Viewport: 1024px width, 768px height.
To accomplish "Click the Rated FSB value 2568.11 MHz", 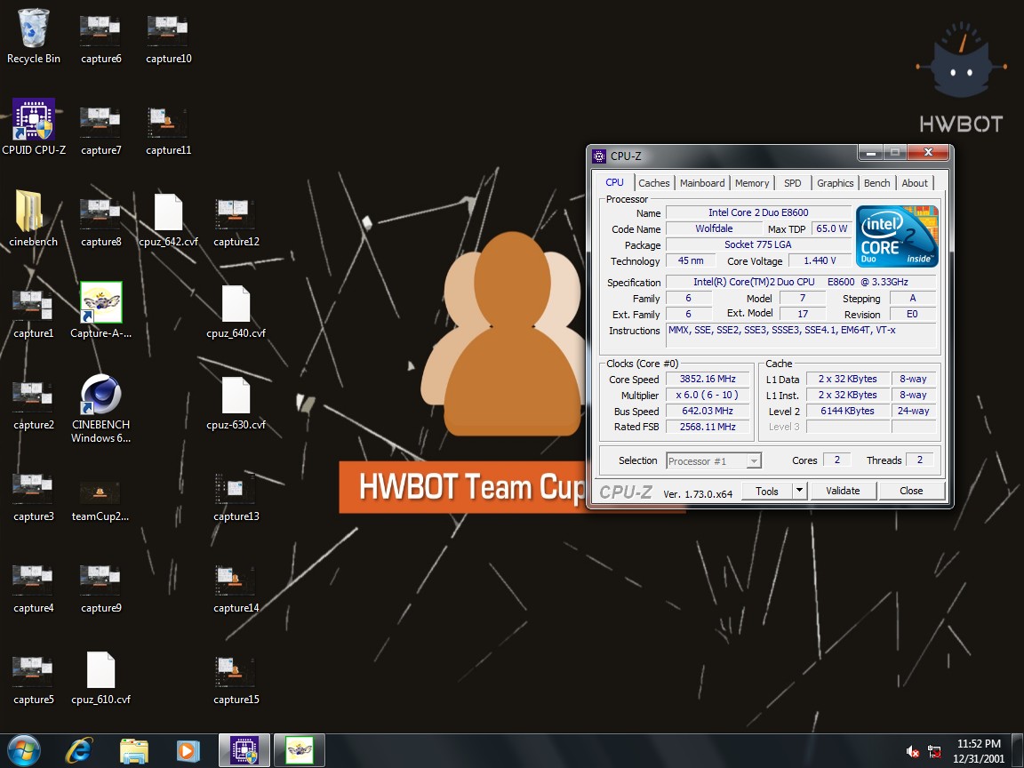I will coord(708,427).
